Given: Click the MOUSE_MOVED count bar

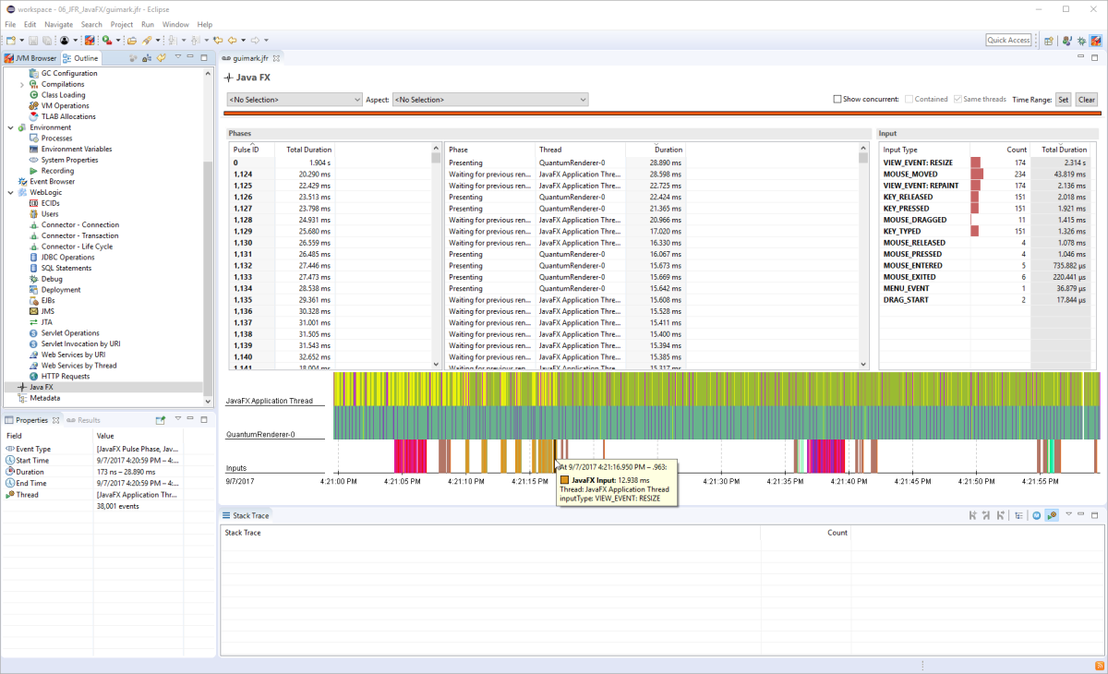Looking at the screenshot, I should click(x=977, y=174).
